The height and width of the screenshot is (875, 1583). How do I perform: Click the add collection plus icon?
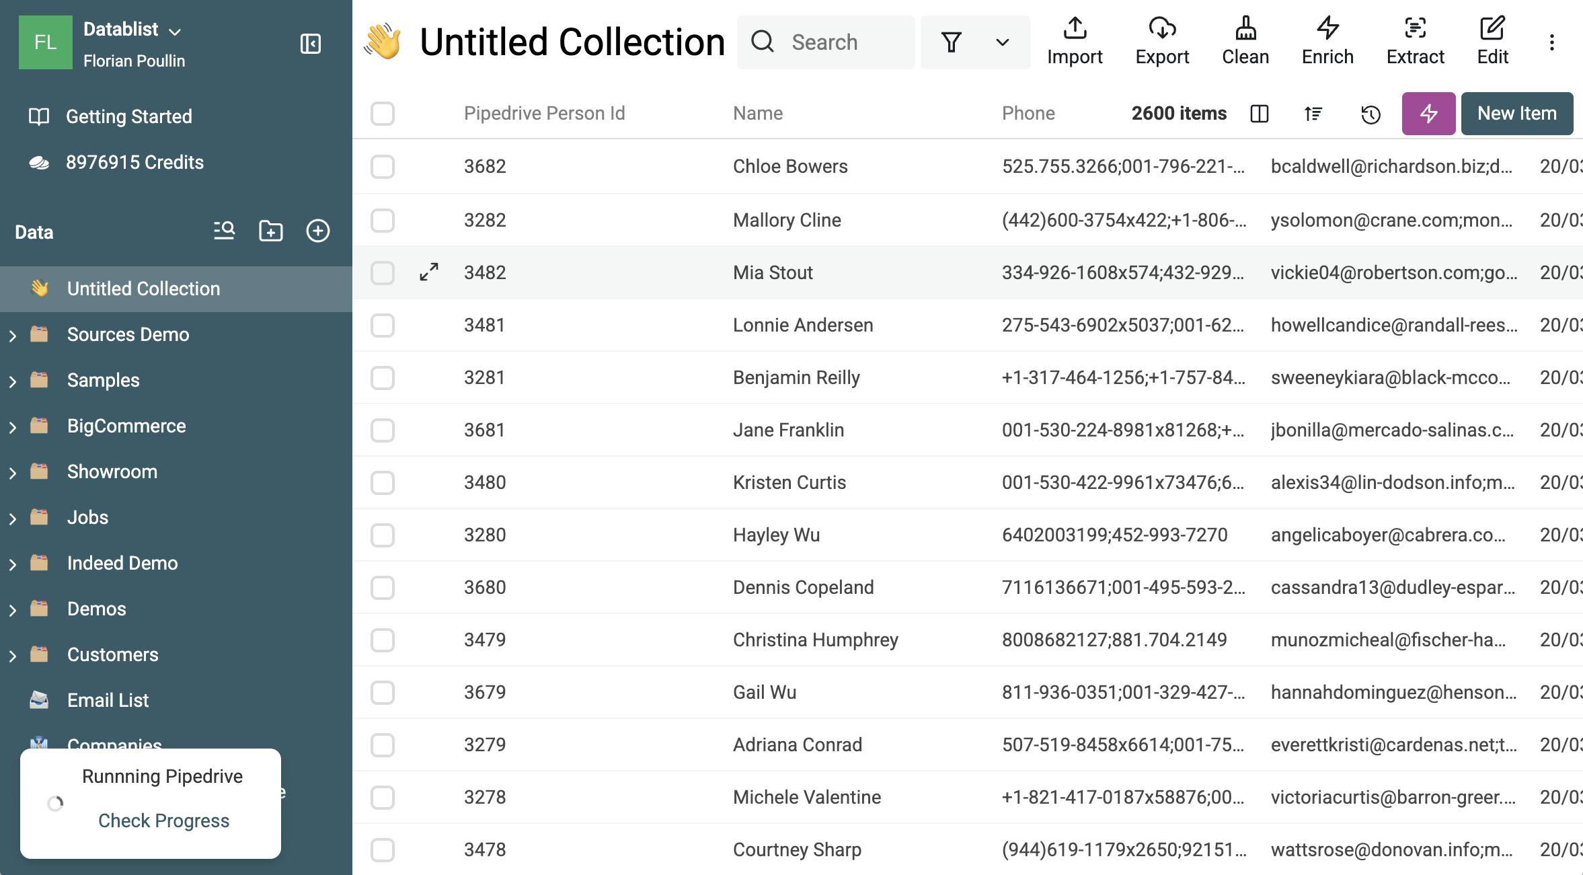tap(318, 231)
